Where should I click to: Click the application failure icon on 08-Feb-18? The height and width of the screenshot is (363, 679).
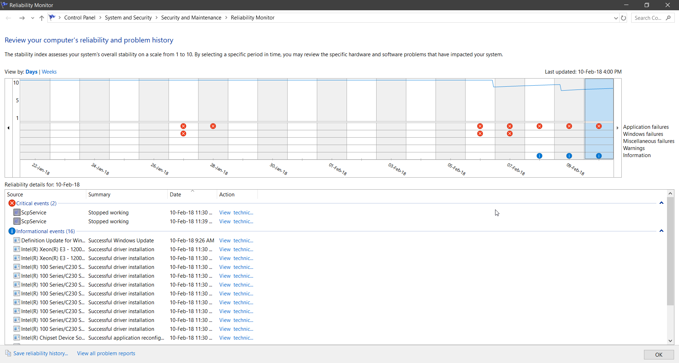539,126
